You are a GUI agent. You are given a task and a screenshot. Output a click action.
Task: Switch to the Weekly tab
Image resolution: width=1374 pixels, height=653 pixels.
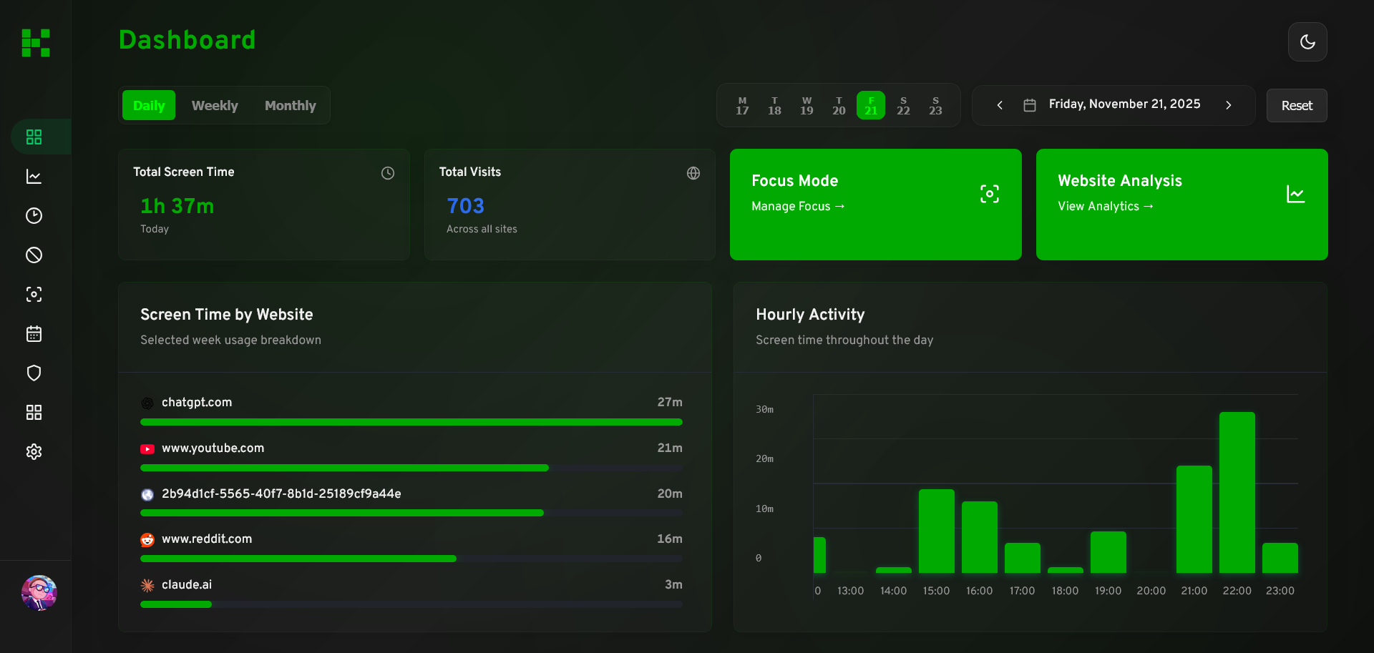point(215,105)
